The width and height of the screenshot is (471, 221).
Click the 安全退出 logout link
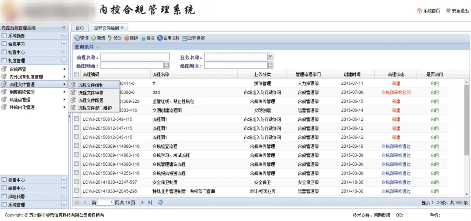click(457, 11)
